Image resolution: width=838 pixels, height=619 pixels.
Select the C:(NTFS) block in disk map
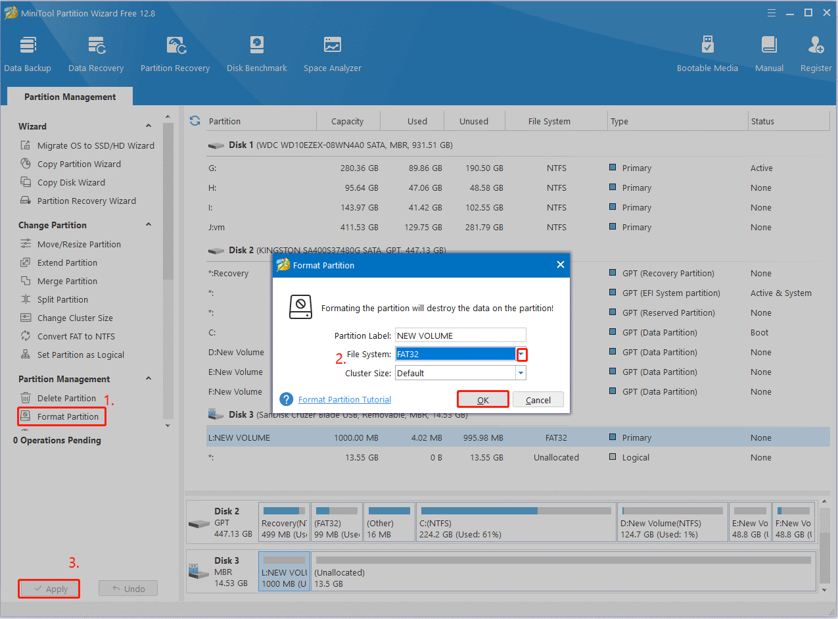[516, 523]
